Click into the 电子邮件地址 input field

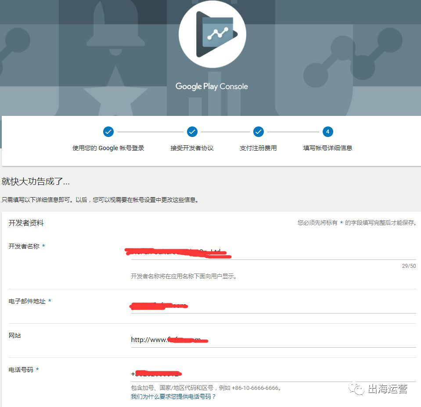(273, 306)
